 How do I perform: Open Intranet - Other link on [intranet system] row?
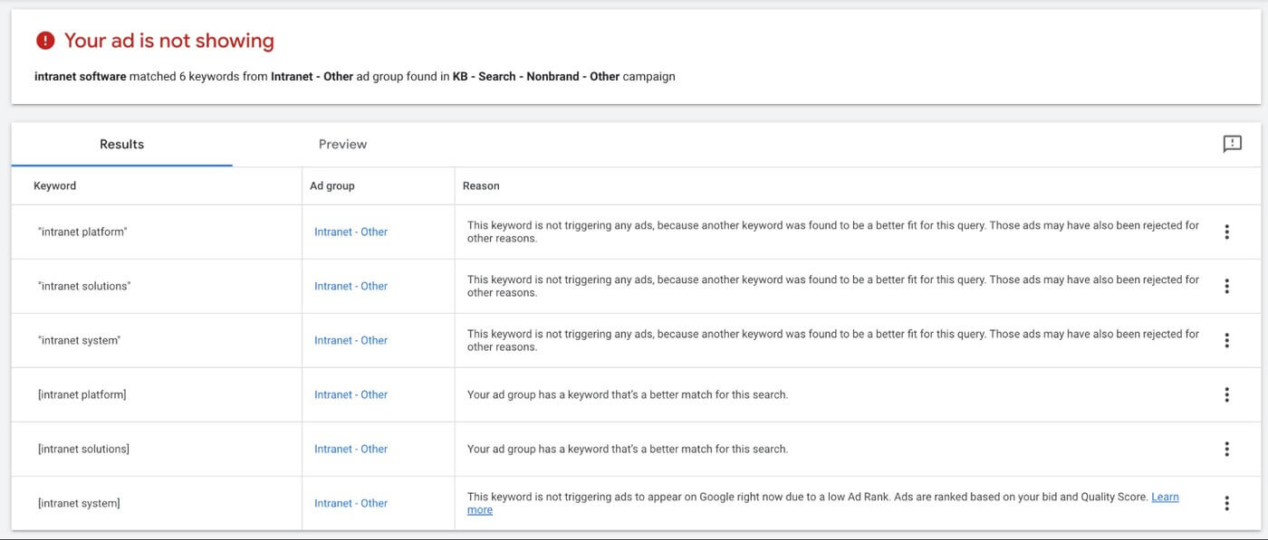pyautogui.click(x=351, y=503)
